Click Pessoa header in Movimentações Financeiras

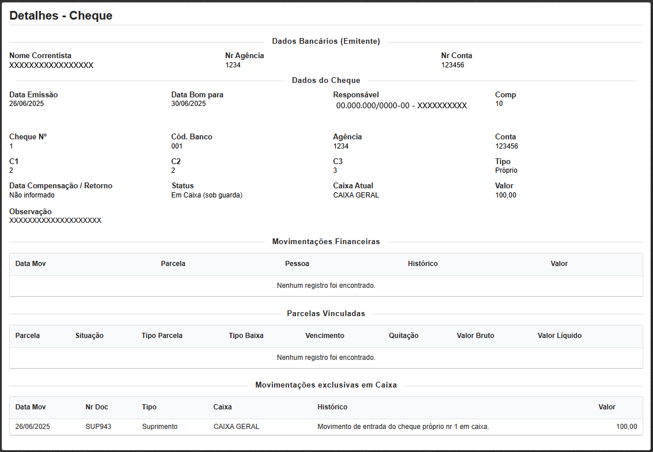point(297,264)
